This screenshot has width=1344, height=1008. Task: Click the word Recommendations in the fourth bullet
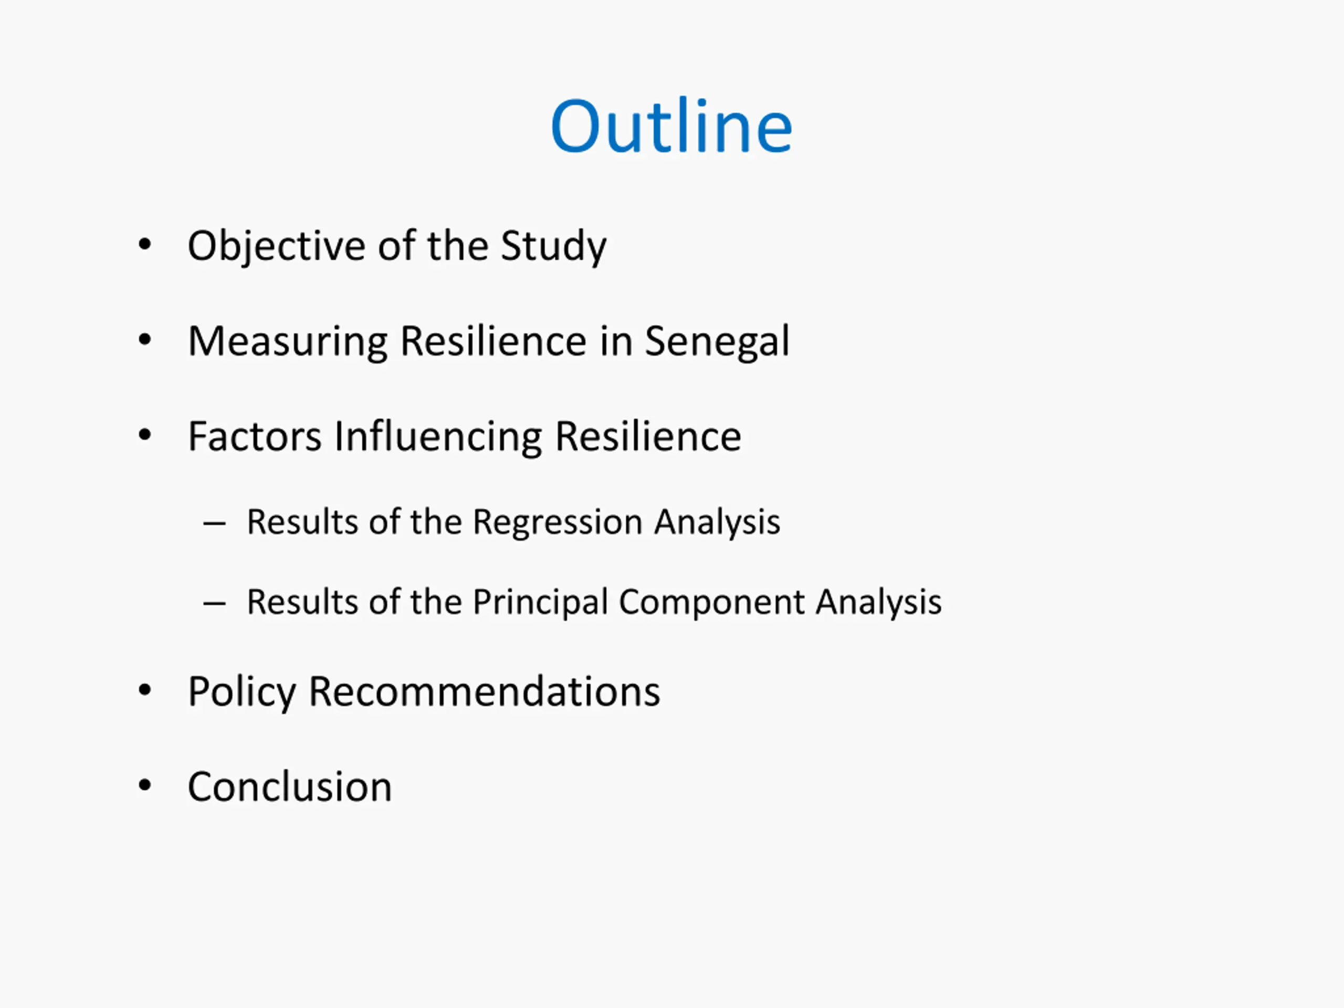[x=484, y=692]
